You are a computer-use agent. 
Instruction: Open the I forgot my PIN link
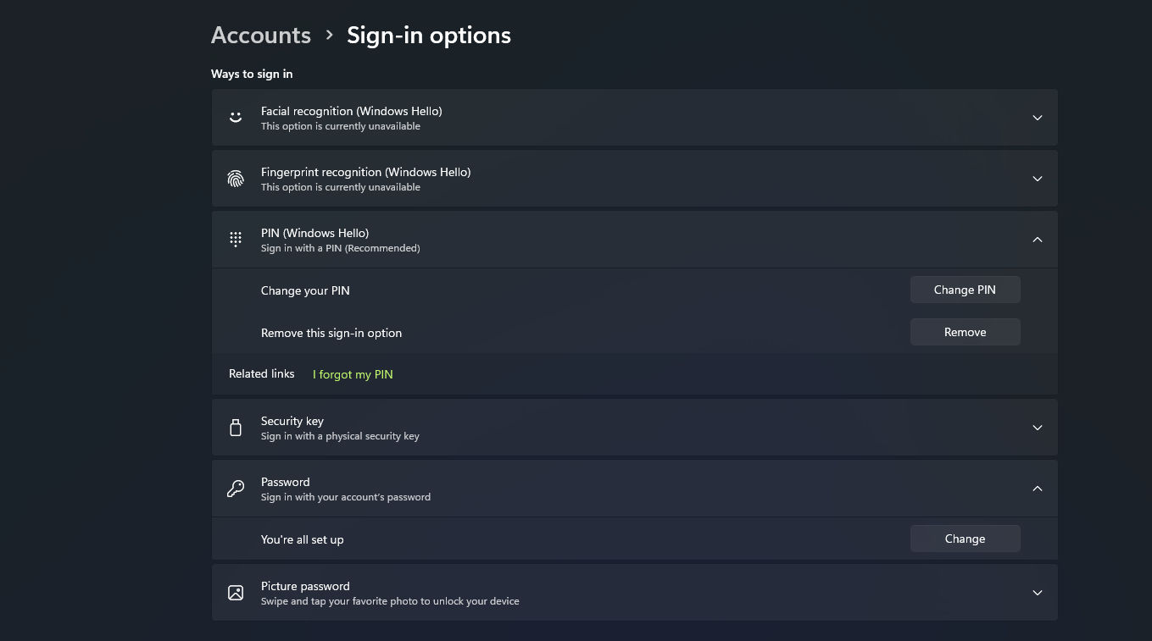tap(353, 374)
